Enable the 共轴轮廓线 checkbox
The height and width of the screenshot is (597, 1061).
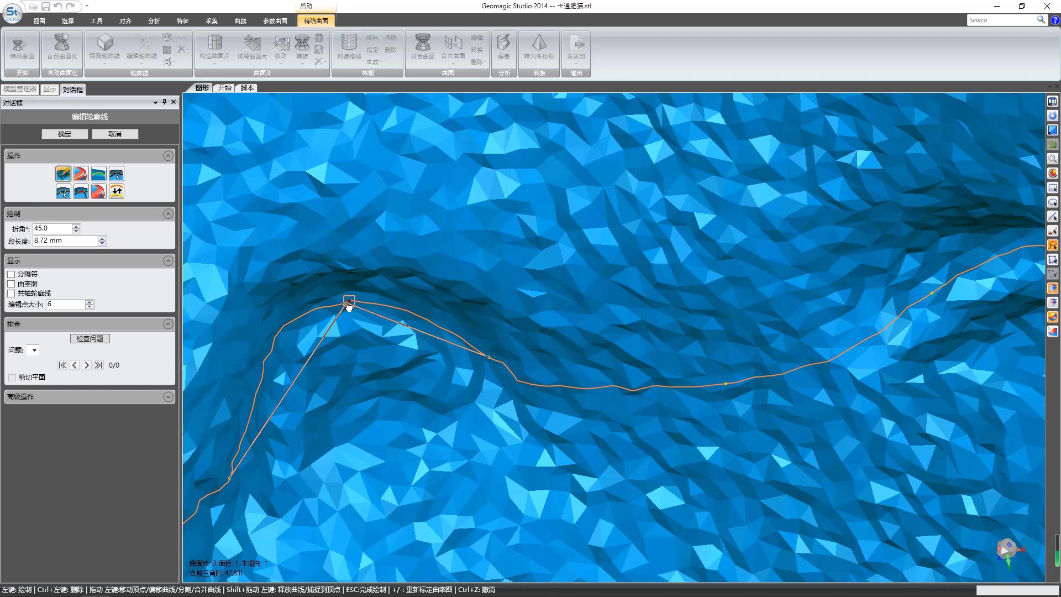pyautogui.click(x=11, y=294)
